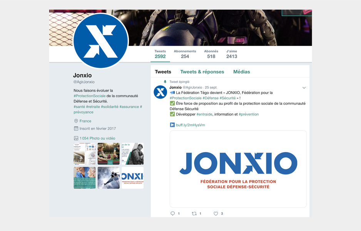The width and height of the screenshot is (361, 231).
Task: Open the JONXIO logo image in tweet
Action: (238, 169)
